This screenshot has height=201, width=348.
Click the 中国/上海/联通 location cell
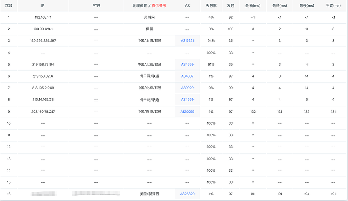point(150,41)
